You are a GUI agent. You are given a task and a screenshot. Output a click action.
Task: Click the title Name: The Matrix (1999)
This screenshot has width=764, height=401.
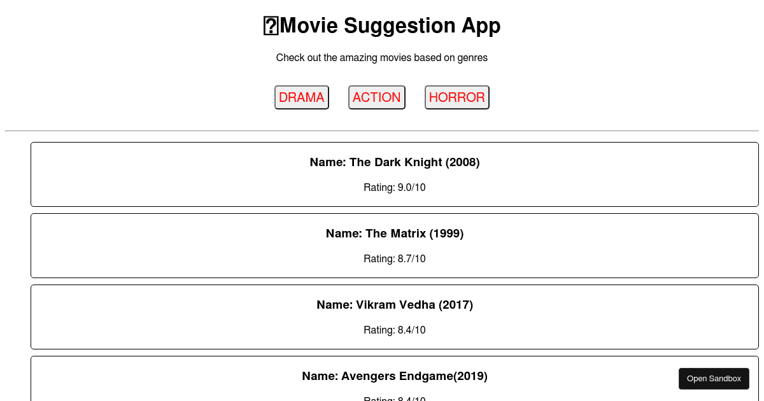395,234
